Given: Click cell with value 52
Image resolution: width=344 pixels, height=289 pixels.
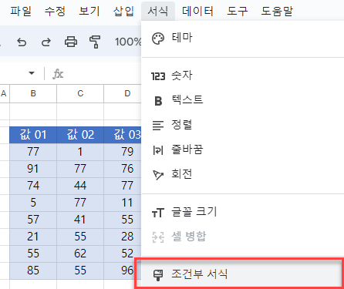Looking at the screenshot, I should (x=123, y=254).
